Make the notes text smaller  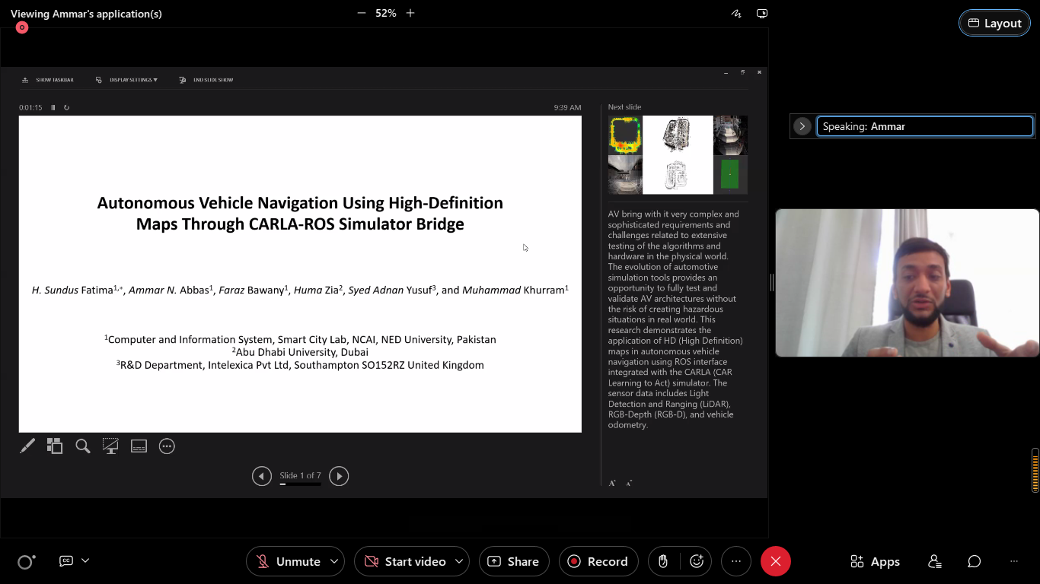(x=629, y=483)
